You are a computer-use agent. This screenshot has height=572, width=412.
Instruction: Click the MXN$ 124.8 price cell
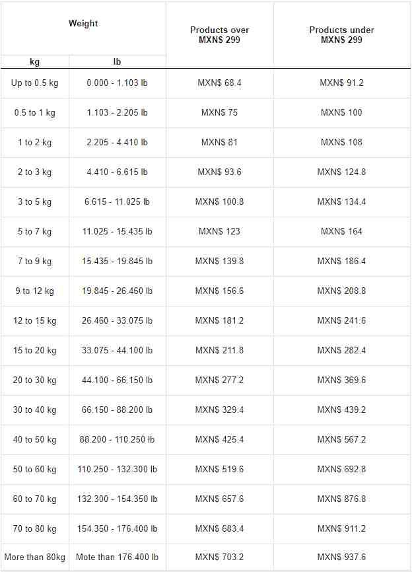(341, 172)
